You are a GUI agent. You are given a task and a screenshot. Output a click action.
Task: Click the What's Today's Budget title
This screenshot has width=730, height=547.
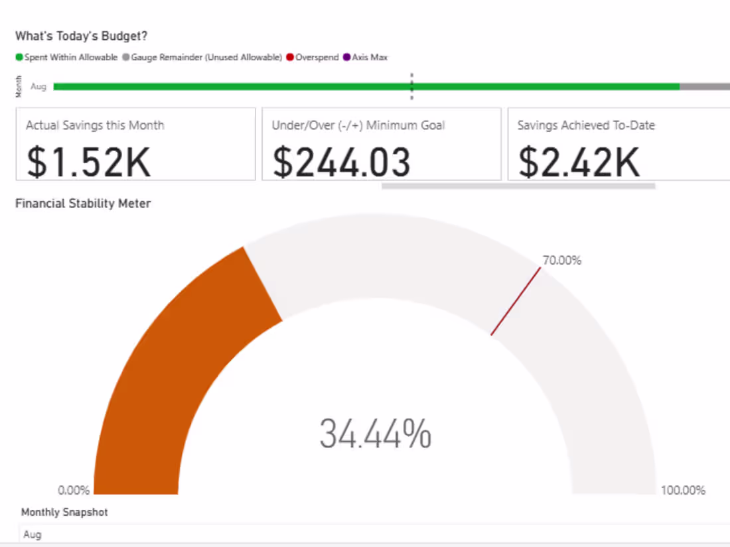82,36
